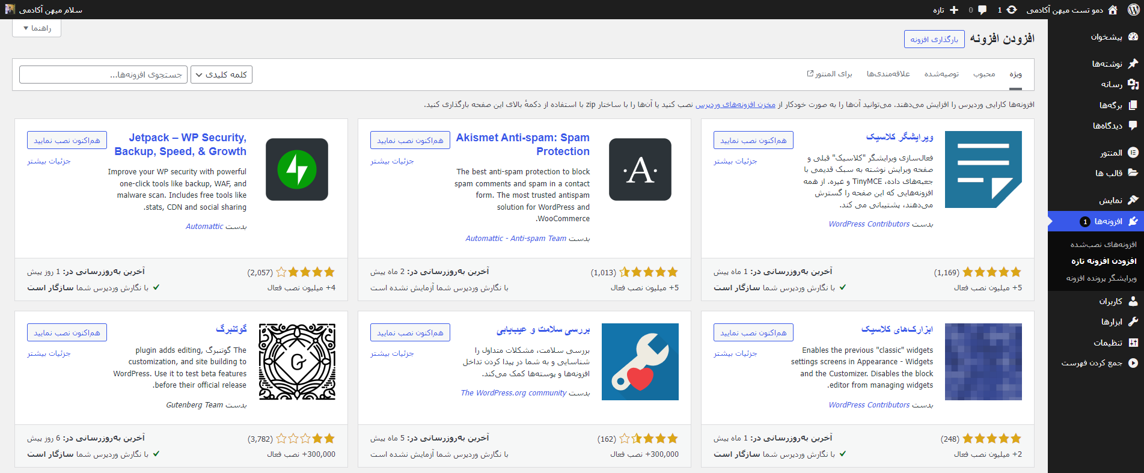The height and width of the screenshot is (473, 1144).
Task: Switch to the توصیه‌شده tab
Action: pos(941,74)
